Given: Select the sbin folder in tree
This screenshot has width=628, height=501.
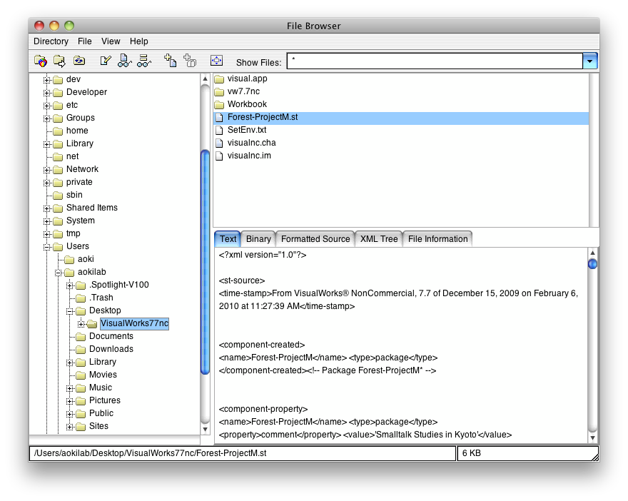Looking at the screenshot, I should point(74,195).
